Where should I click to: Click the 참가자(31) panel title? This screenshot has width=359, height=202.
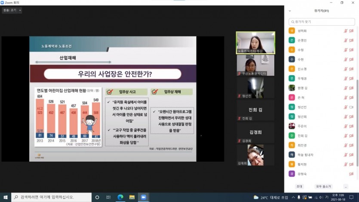322,11
